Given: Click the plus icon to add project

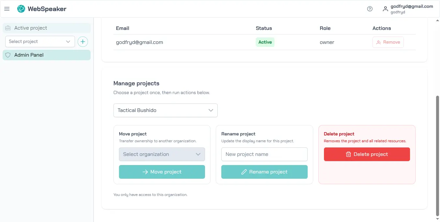Looking at the screenshot, I should click(83, 42).
